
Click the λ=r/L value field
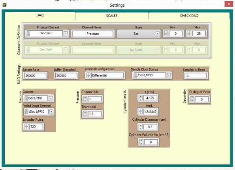point(150,112)
